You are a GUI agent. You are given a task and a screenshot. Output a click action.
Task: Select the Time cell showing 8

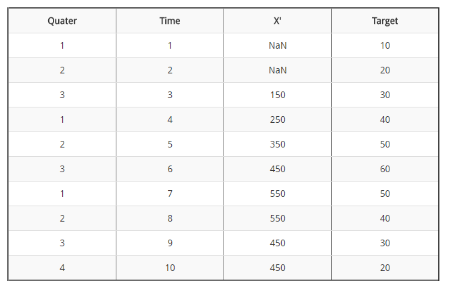(x=170, y=218)
